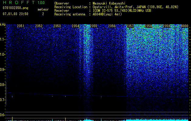Image resolution: width=191 pixels, height=121 pixels.
Task: Click the 0.6 kHz axis label
Action: pos(2,115)
